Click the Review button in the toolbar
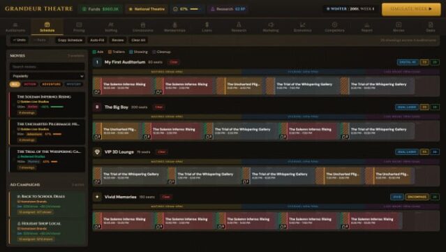This screenshot has height=252, width=446. coord(117,40)
